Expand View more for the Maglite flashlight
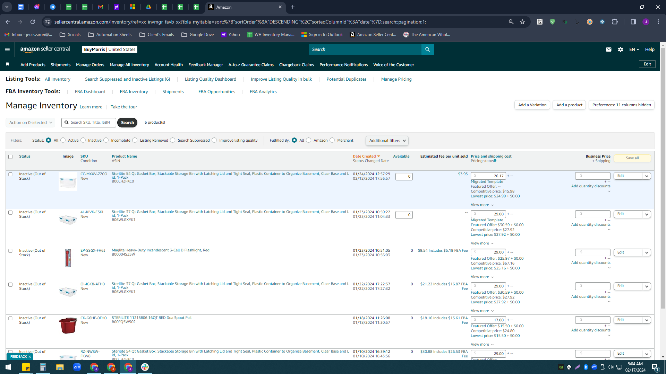 point(482,277)
